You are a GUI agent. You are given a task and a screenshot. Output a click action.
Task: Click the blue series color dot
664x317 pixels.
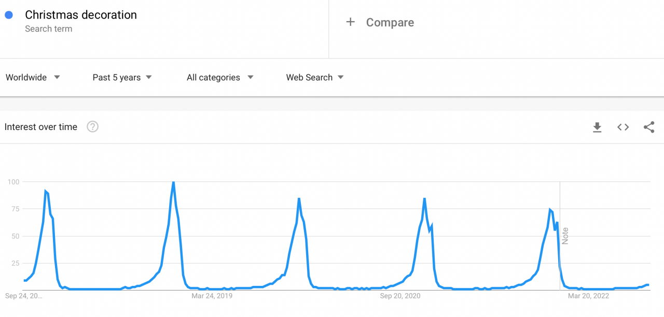pyautogui.click(x=8, y=15)
